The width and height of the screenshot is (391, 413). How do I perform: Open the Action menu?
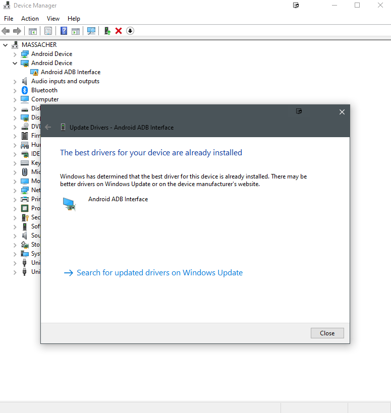click(x=30, y=19)
